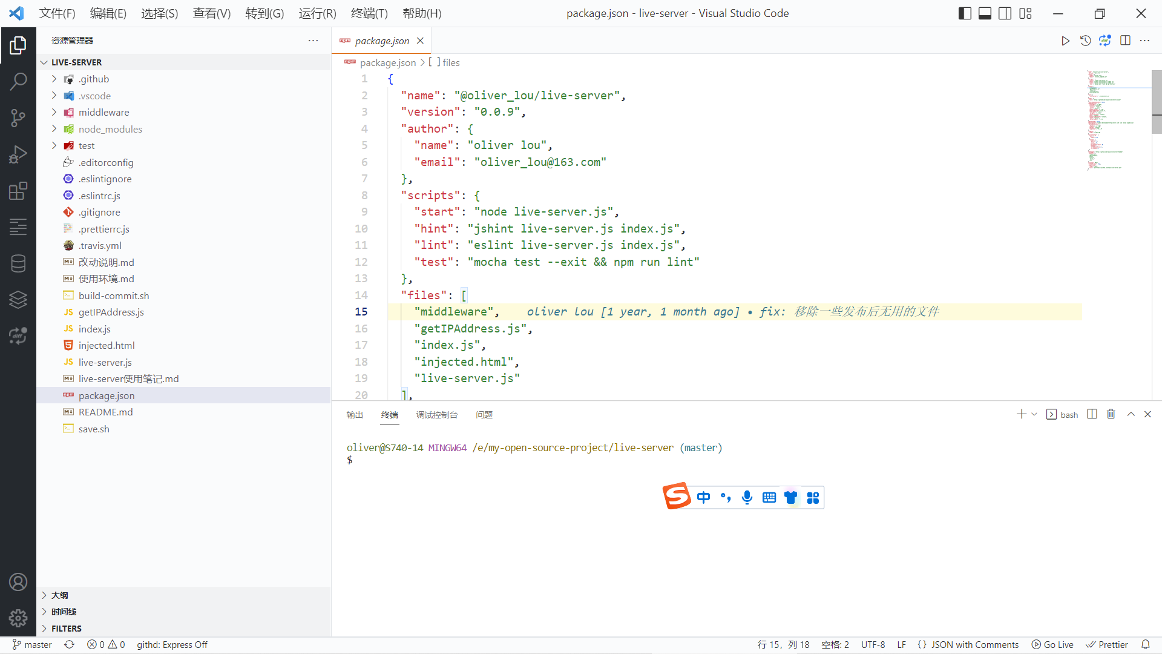Open the Manage gear icon
This screenshot has height=654, width=1162.
[18, 618]
